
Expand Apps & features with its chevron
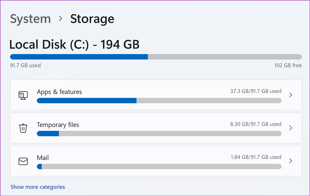click(290, 95)
